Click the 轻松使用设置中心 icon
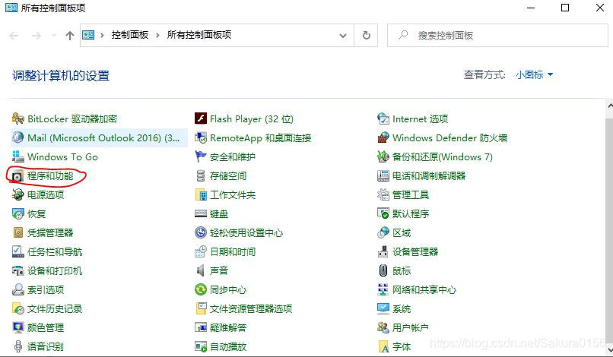613x357 pixels. [201, 232]
